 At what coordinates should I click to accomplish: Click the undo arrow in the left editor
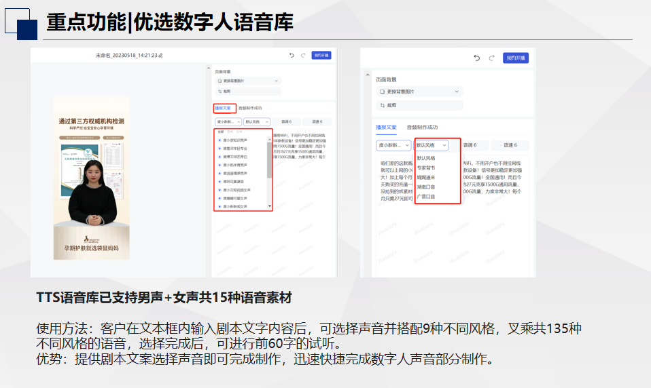coord(292,55)
